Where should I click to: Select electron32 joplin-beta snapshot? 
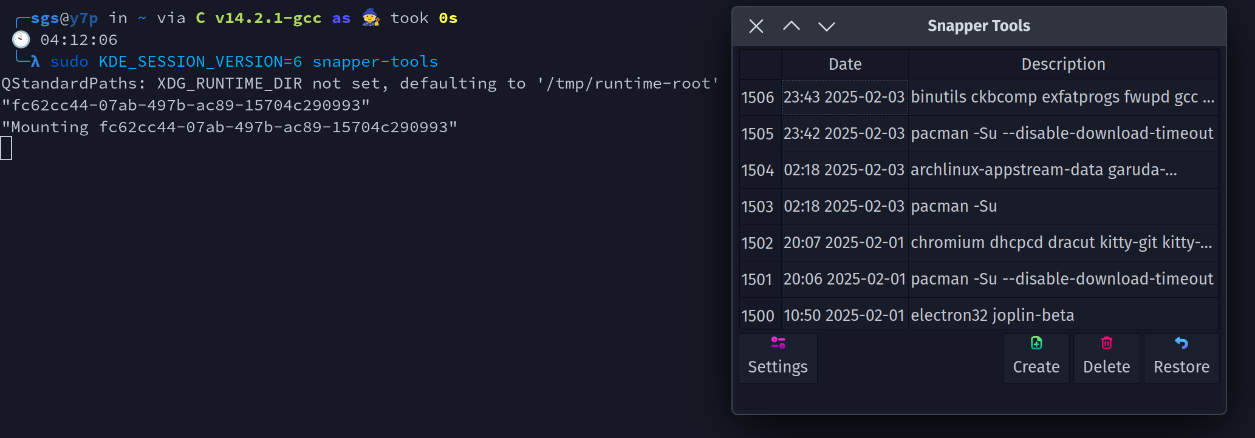tap(992, 315)
